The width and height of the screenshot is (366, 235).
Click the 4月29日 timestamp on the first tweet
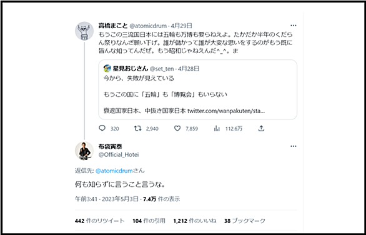pyautogui.click(x=182, y=26)
